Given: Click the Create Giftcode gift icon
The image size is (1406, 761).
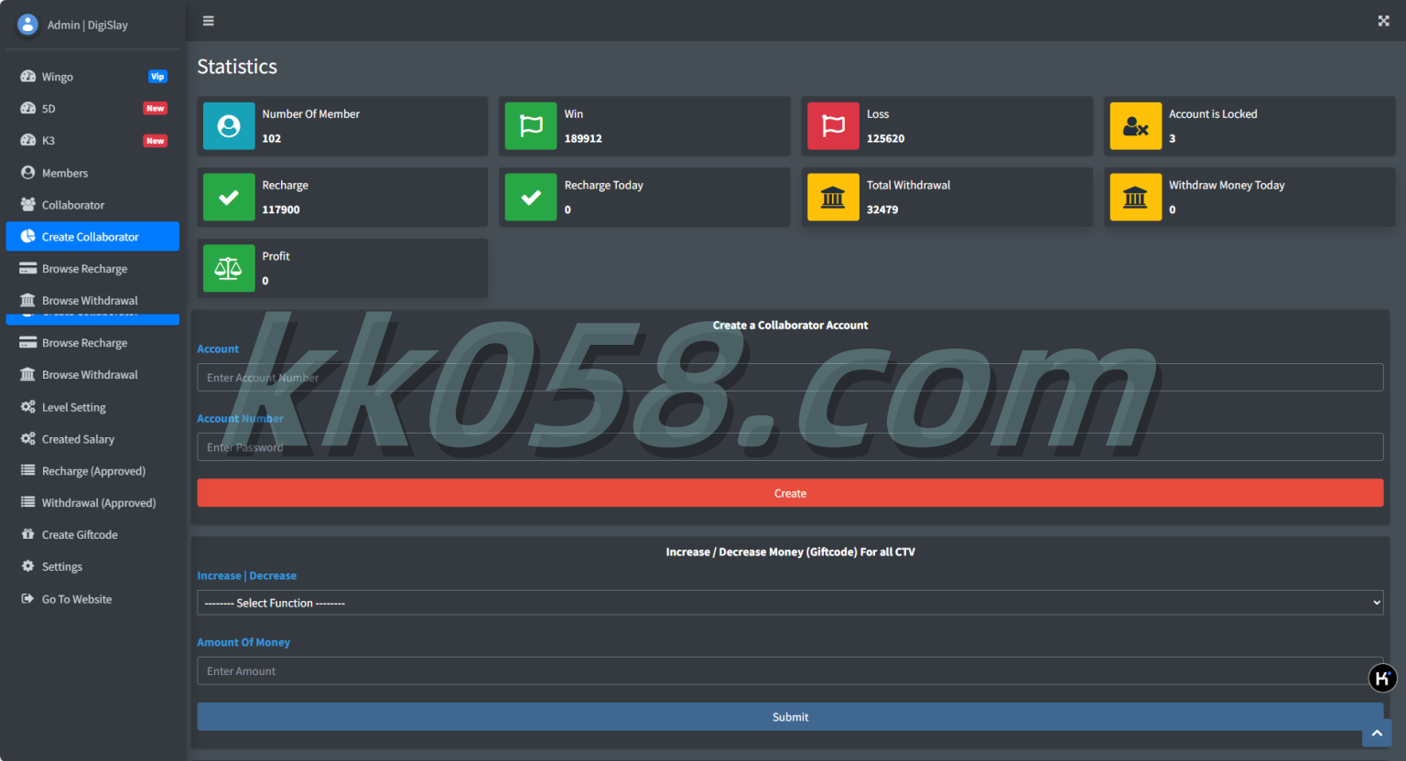Looking at the screenshot, I should 28,534.
